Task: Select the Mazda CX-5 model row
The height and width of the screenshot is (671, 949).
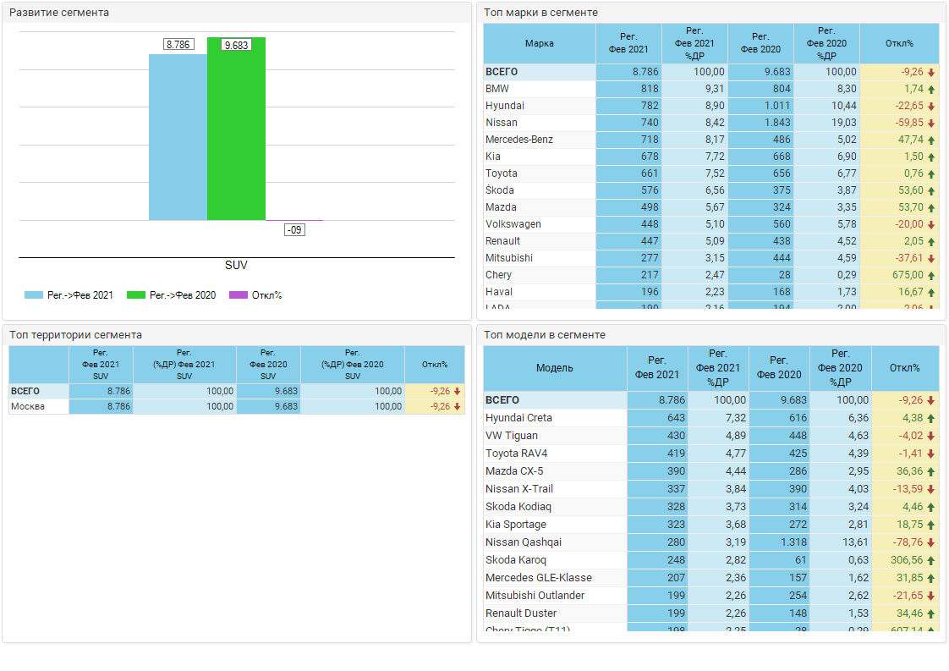Action: tap(514, 471)
